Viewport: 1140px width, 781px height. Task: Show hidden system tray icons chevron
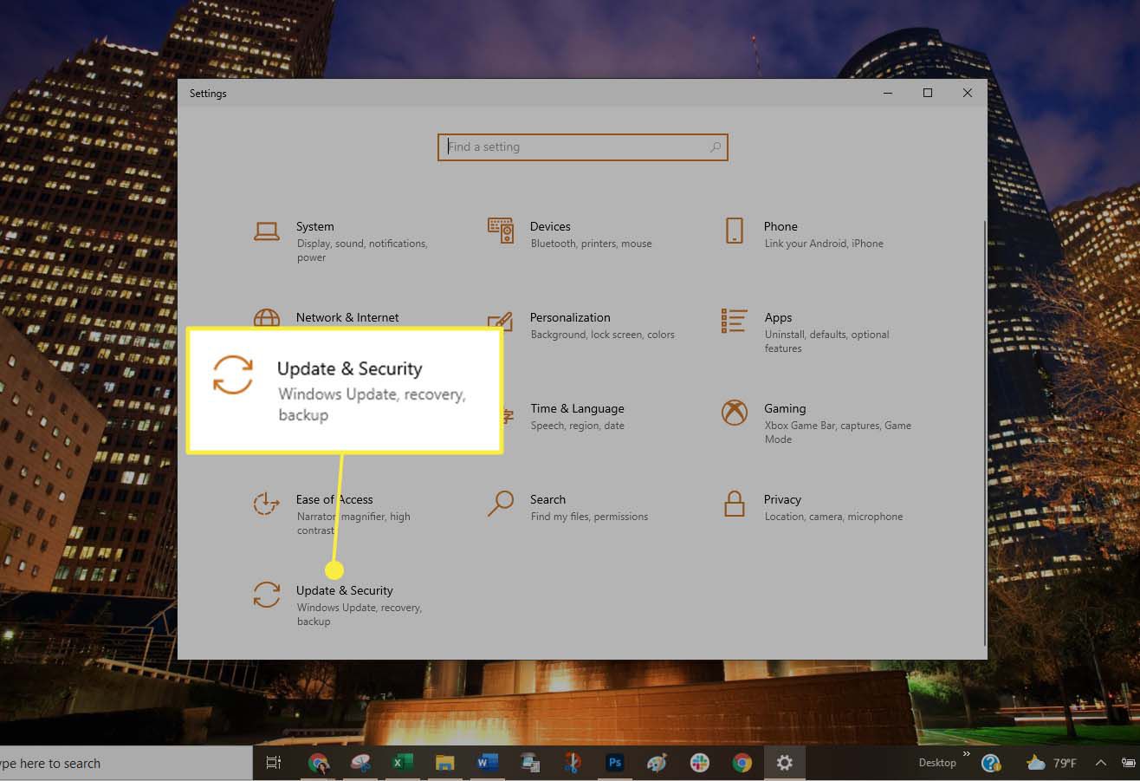tap(1101, 763)
